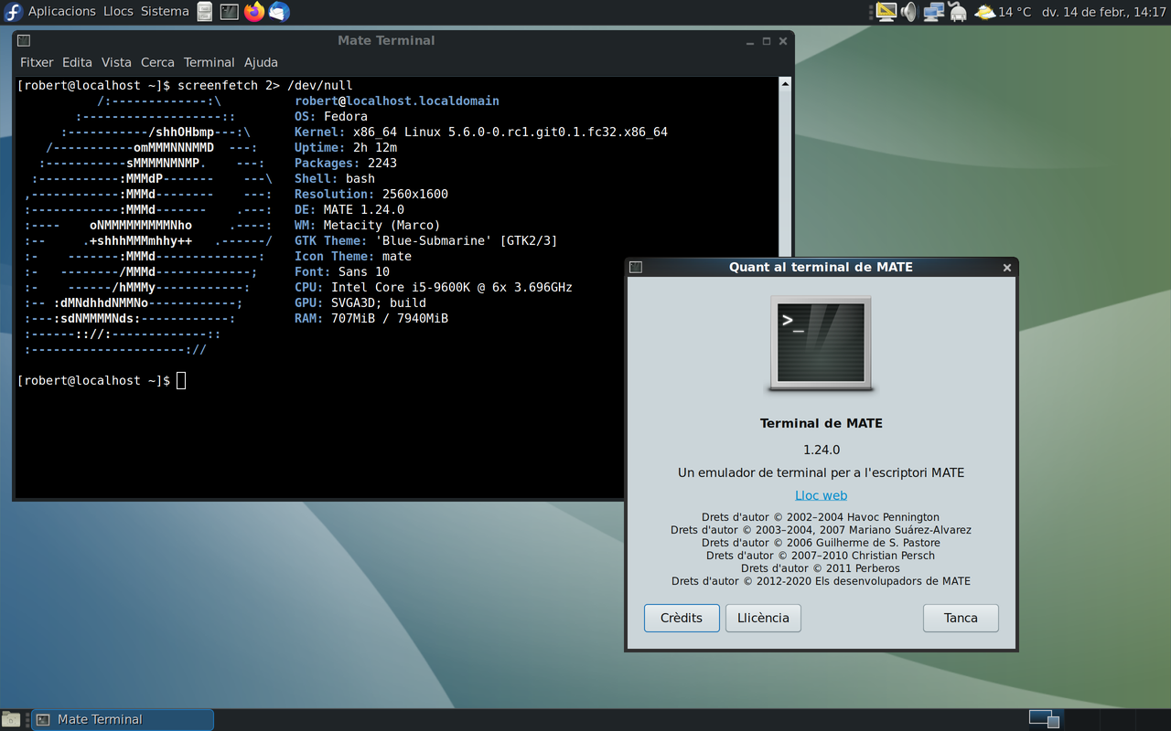Image resolution: width=1171 pixels, height=731 pixels.
Task: Launch Thunderbird mail from the top panel
Action: tap(279, 12)
